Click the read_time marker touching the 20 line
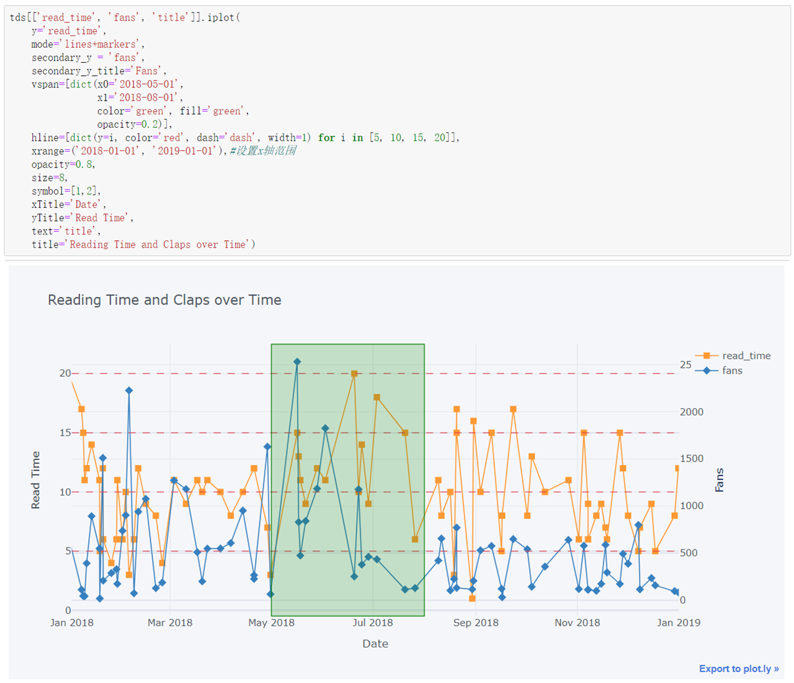 click(x=354, y=373)
